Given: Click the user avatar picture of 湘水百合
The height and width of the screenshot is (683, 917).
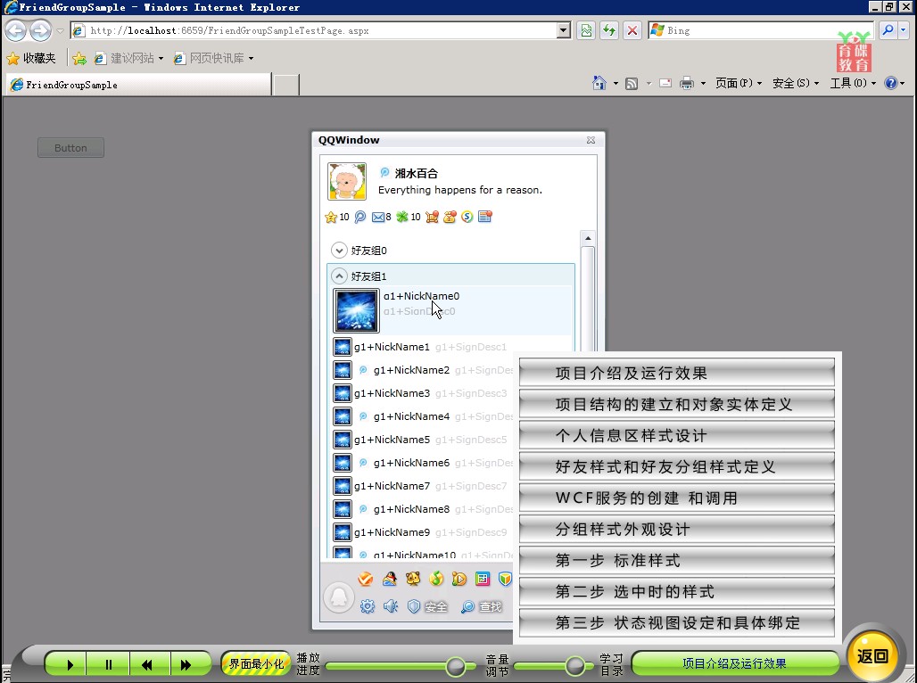Looking at the screenshot, I should 347,181.
